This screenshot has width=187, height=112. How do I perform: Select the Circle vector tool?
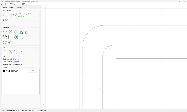pyautogui.click(x=5, y=15)
